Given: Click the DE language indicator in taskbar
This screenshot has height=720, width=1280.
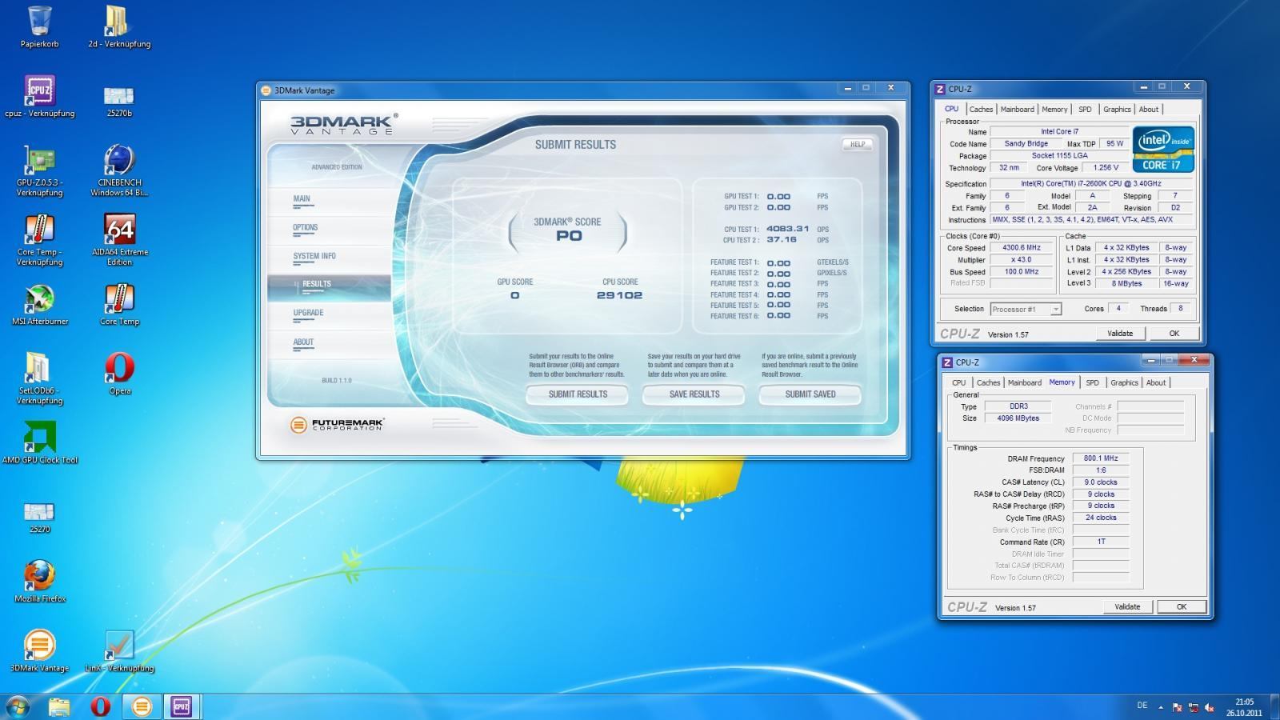Looking at the screenshot, I should pos(1142,706).
